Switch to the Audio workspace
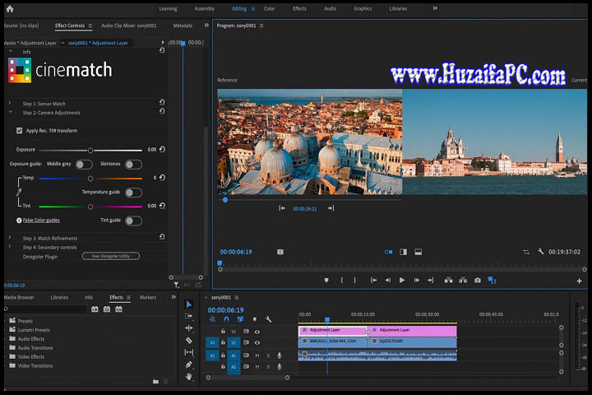This screenshot has width=592, height=395. 330,8
